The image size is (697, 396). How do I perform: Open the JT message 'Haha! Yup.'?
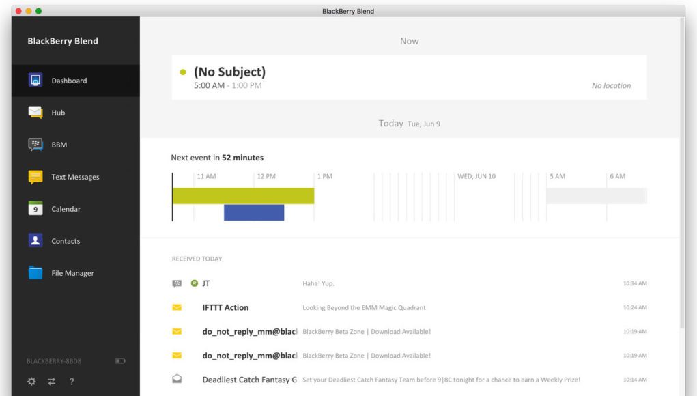(x=318, y=283)
